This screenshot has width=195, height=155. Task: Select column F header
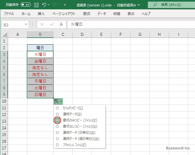[121, 34]
